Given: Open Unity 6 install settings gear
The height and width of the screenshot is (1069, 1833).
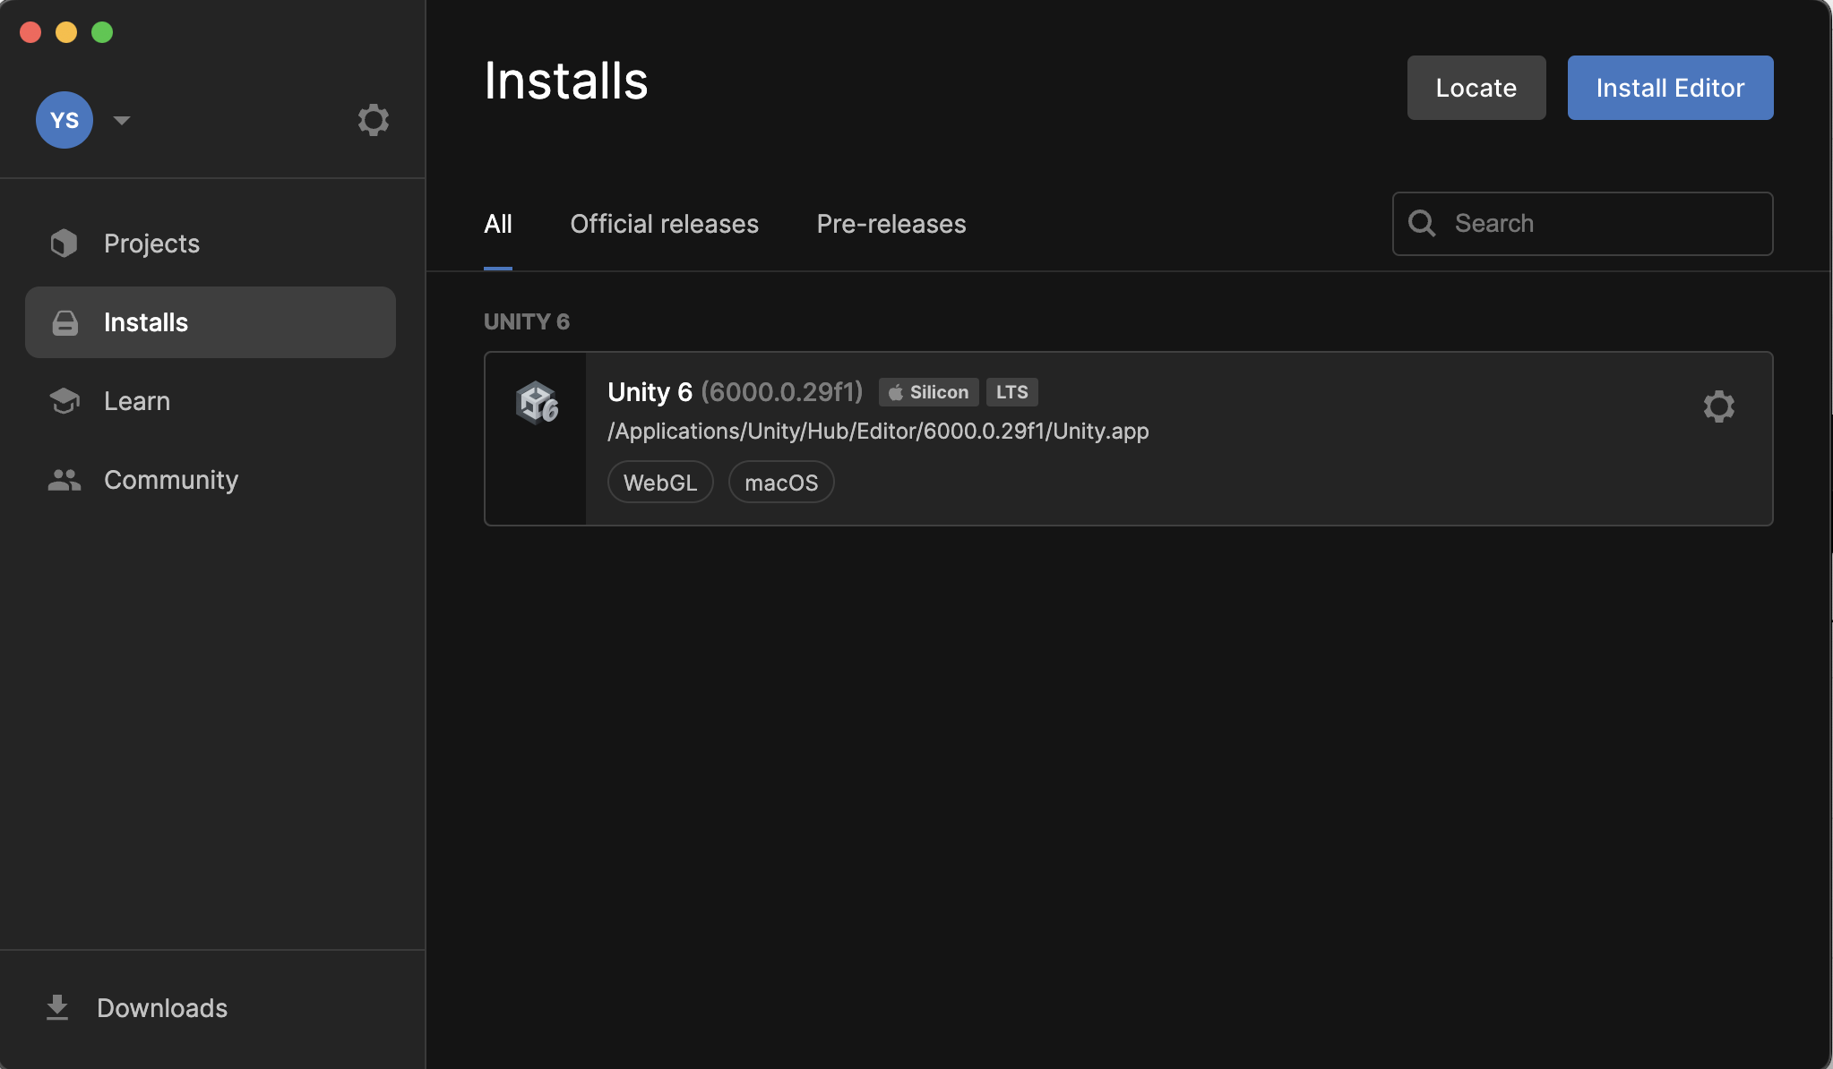Looking at the screenshot, I should tap(1718, 406).
